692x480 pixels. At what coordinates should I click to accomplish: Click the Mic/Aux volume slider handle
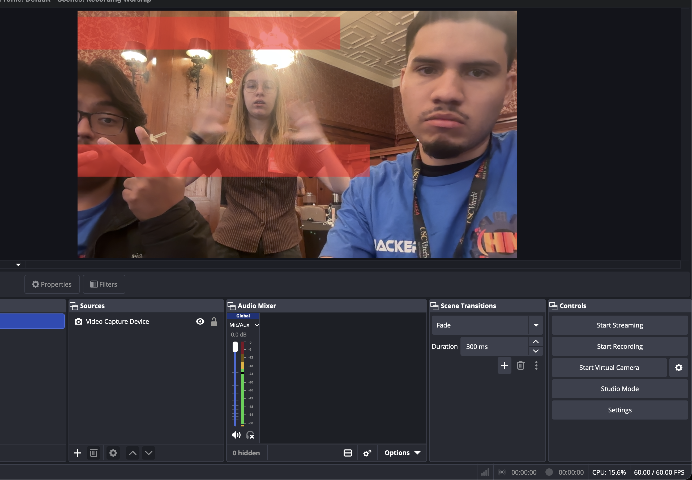click(235, 347)
